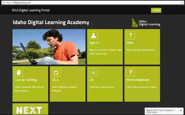
Task: Open the Help tile title
Action: coord(130,43)
